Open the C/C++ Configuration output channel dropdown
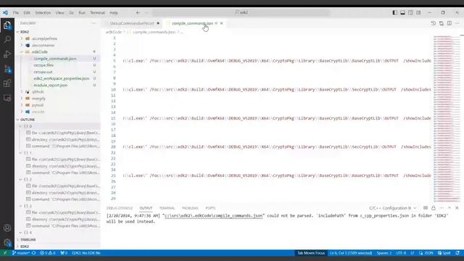The height and width of the screenshot is (261, 464). (392, 208)
